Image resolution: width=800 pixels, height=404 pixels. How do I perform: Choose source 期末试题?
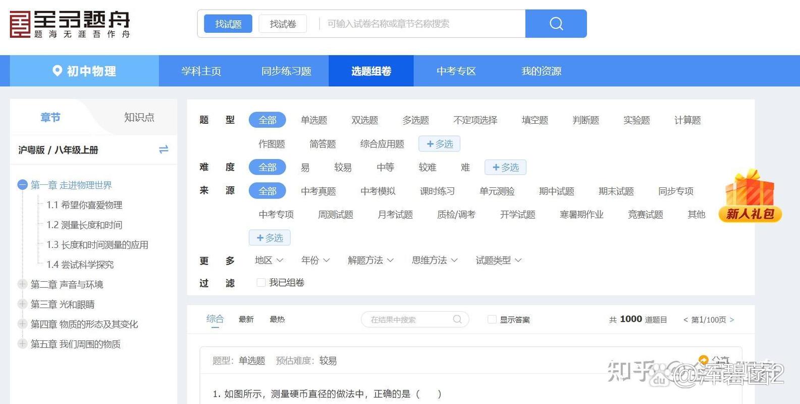tap(616, 191)
